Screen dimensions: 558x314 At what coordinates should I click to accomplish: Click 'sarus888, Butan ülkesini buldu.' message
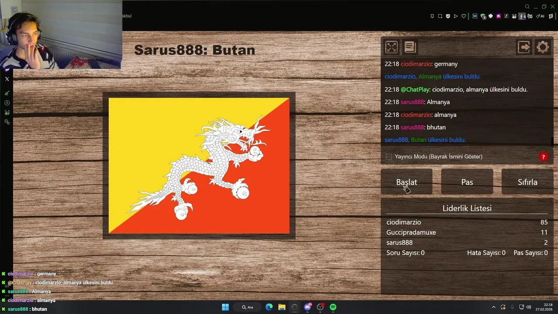point(425,140)
